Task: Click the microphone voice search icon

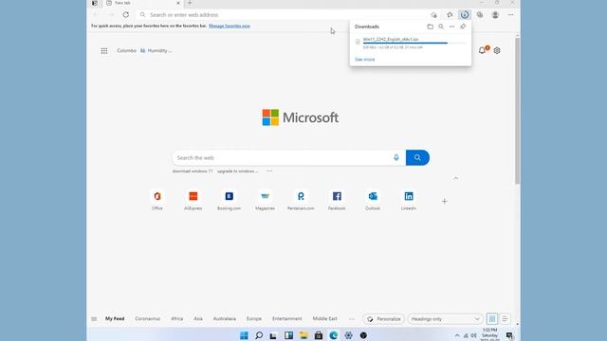Action: 396,157
